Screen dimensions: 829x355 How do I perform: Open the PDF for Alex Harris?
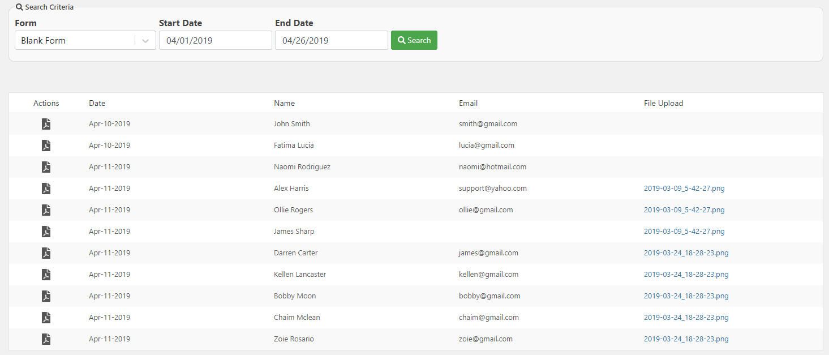(x=46, y=189)
